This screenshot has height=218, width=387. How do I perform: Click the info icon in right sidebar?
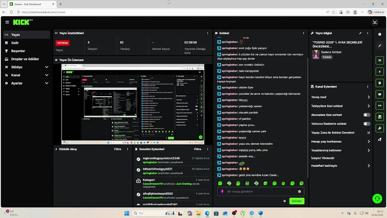(x=380, y=35)
